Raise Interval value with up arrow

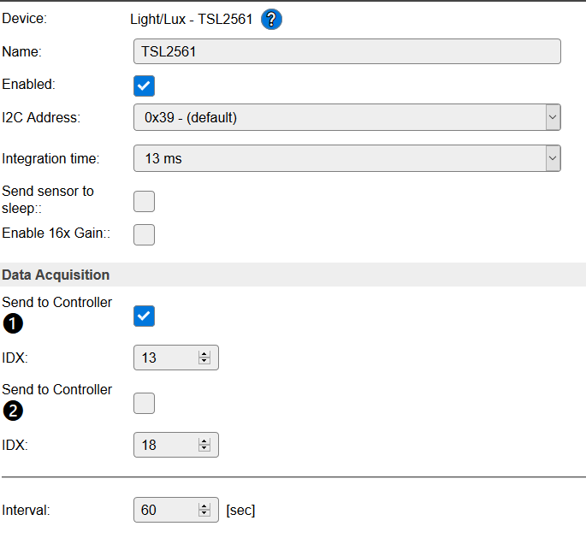pyautogui.click(x=204, y=506)
